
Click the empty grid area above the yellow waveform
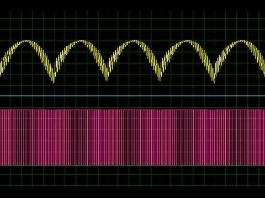pyautogui.click(x=132, y=24)
